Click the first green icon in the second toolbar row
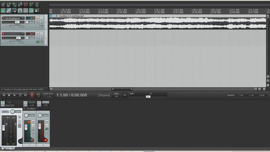 3,11
